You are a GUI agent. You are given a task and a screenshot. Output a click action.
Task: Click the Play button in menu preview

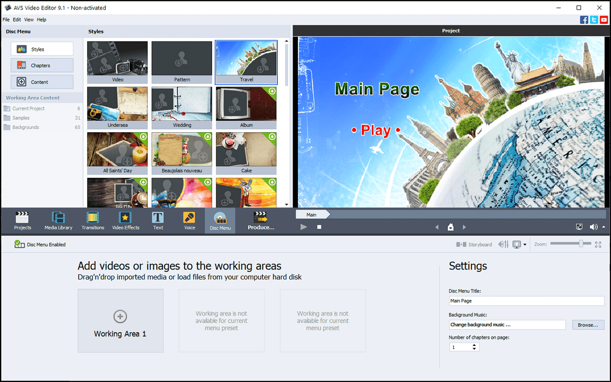[x=376, y=130]
